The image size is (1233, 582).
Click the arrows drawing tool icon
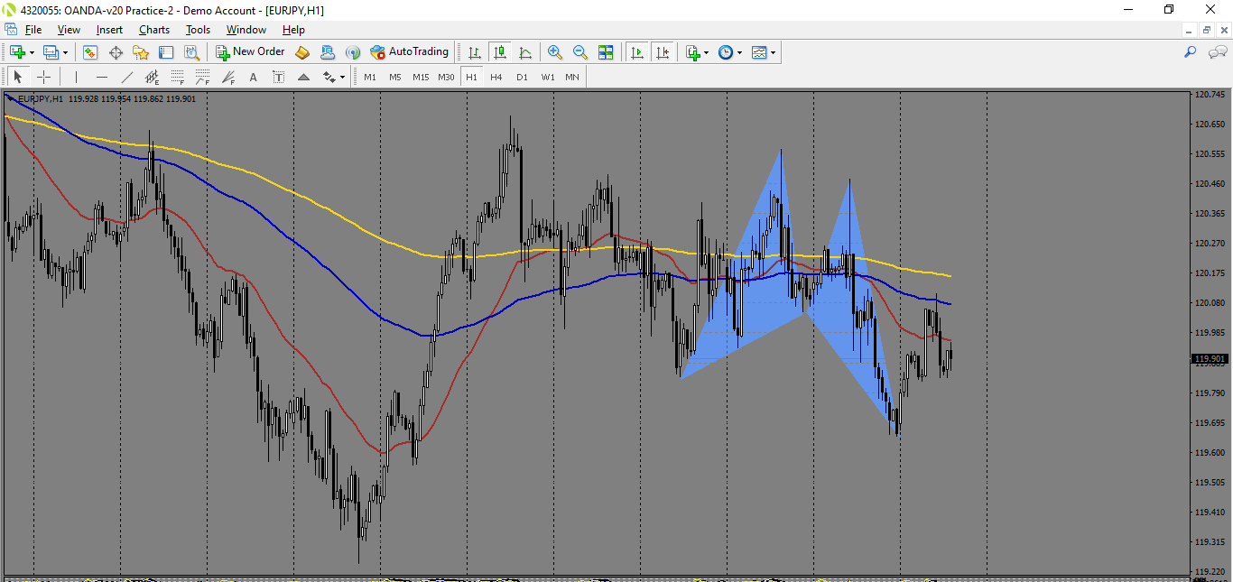pyautogui.click(x=329, y=77)
